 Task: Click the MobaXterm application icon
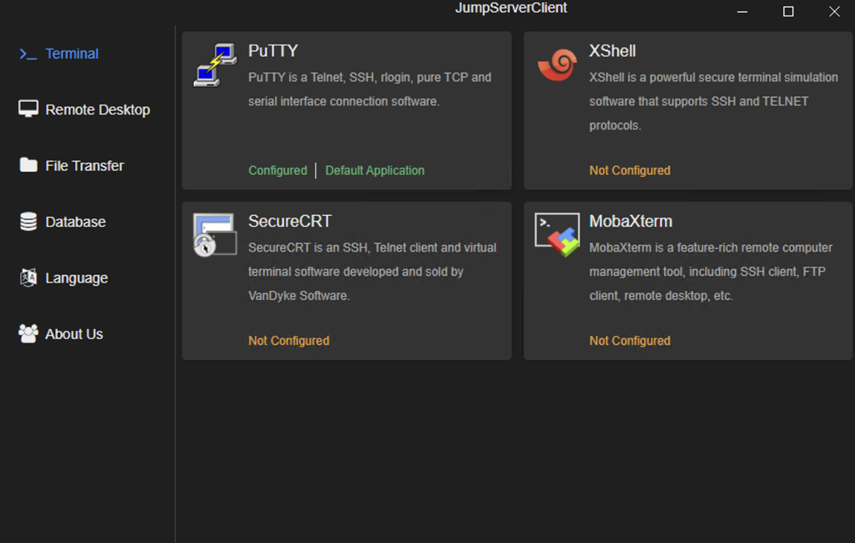click(557, 235)
